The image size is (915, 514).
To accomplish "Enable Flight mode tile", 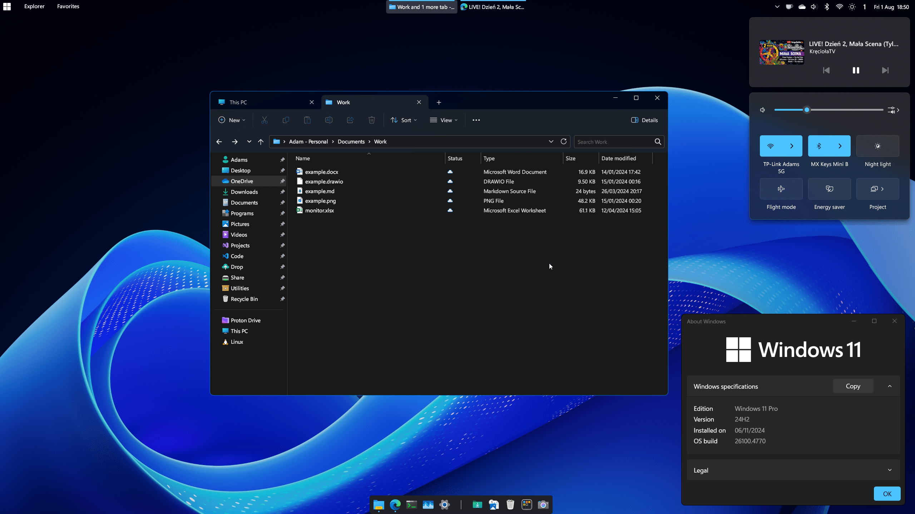I will click(781, 189).
